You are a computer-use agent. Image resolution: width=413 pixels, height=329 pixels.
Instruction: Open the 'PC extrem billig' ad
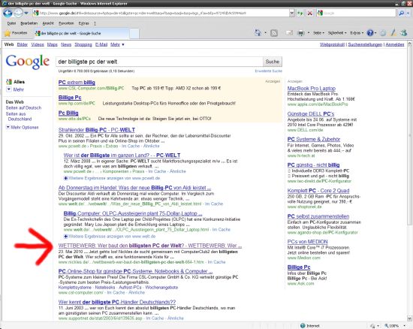coord(77,83)
